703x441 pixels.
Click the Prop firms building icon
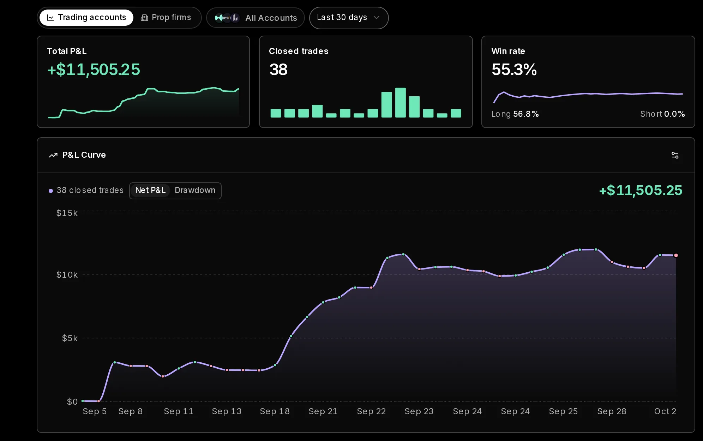click(144, 18)
